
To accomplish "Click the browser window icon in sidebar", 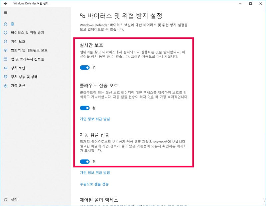I will [5, 59].
